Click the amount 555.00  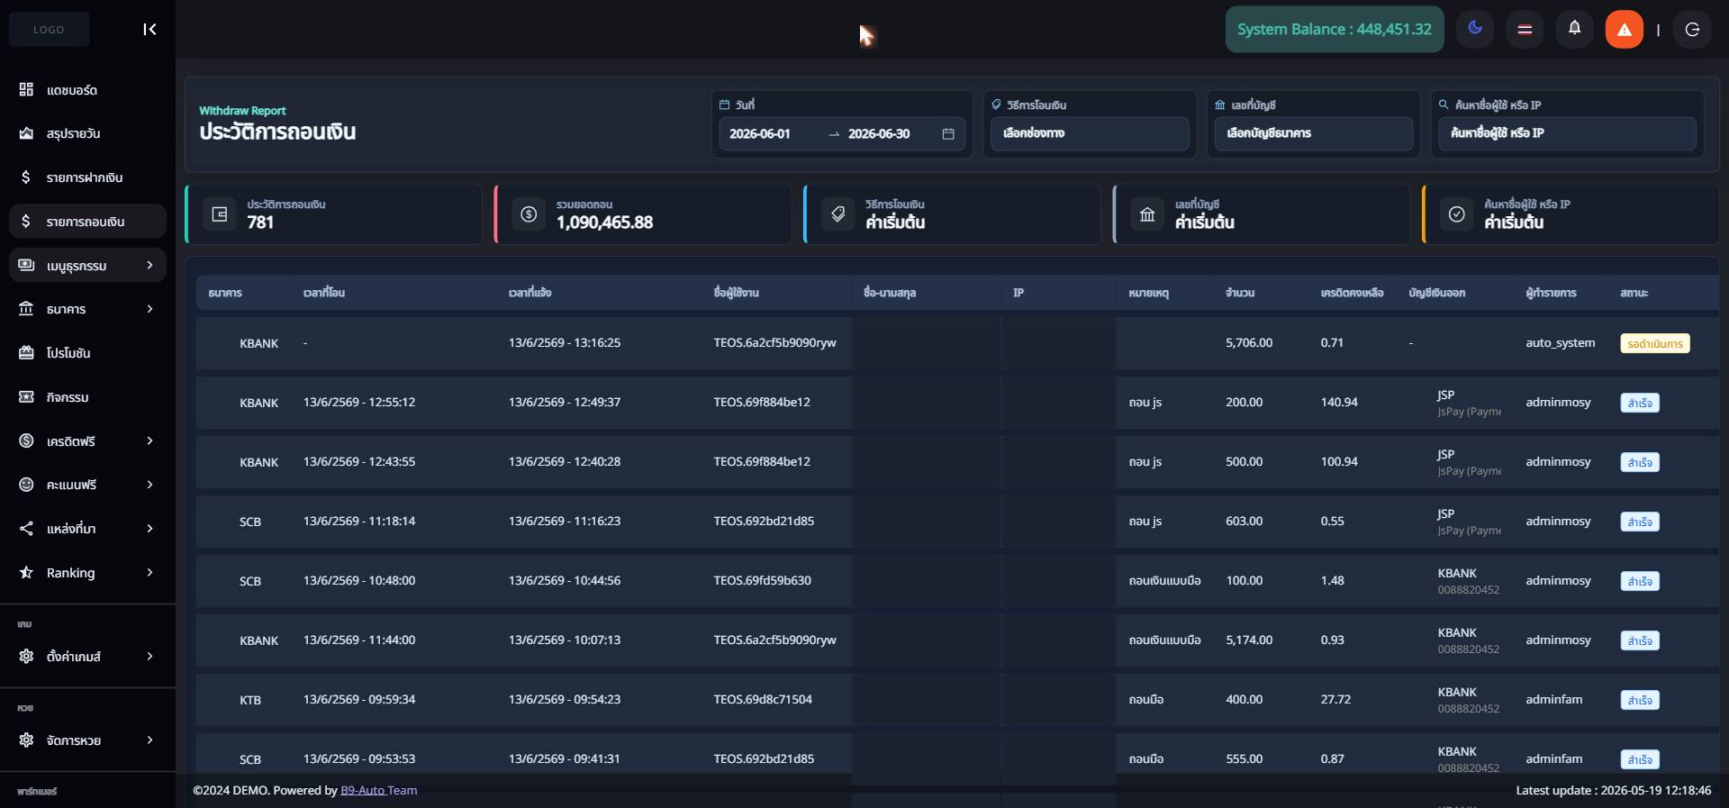point(1245,758)
